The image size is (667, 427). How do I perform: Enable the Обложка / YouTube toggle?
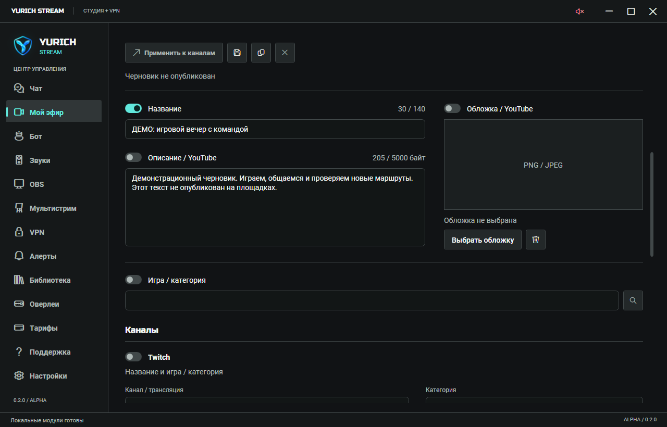pyautogui.click(x=452, y=108)
